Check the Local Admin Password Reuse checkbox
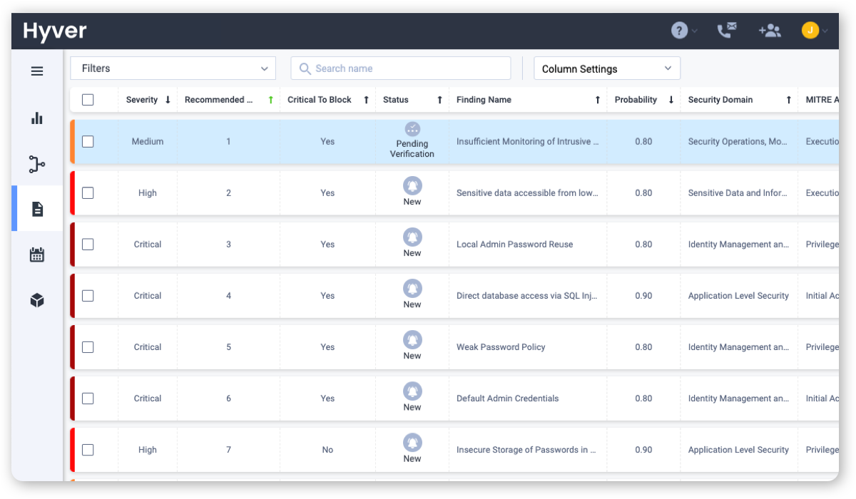Viewport: 856px width, 499px height. (88, 245)
